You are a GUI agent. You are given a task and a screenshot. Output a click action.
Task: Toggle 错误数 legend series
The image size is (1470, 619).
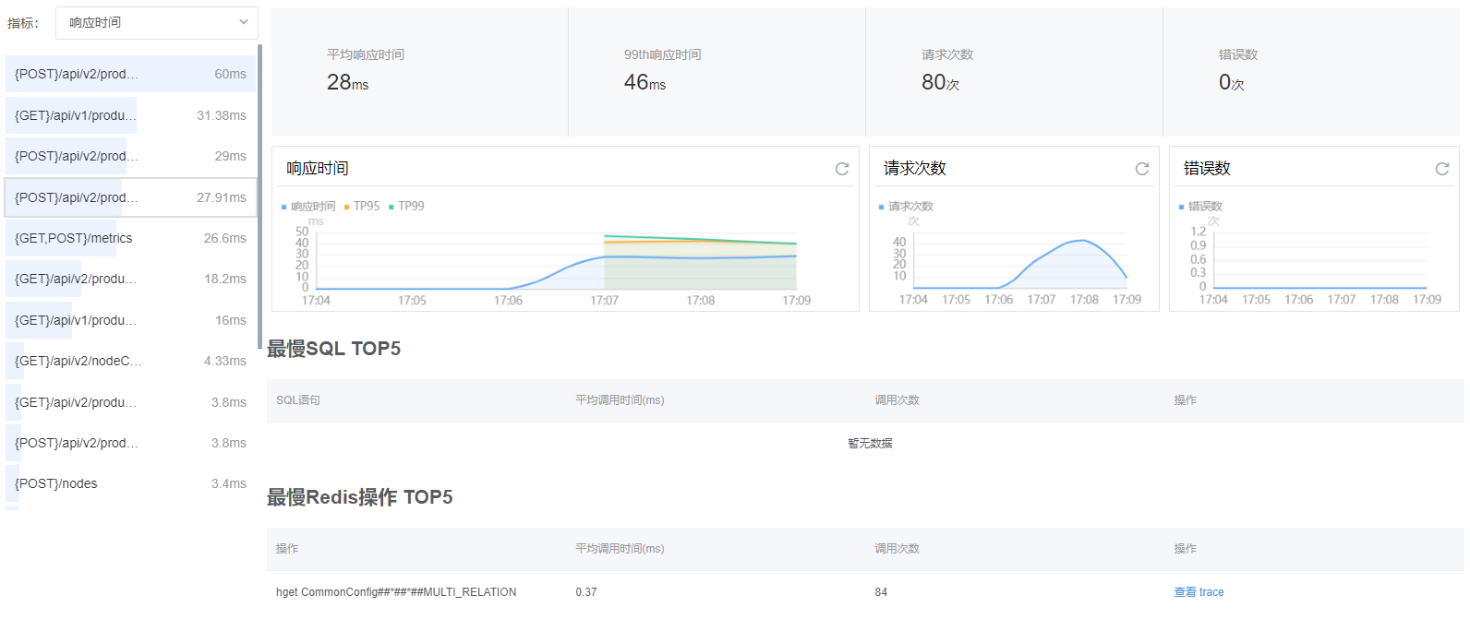[x=1200, y=207]
